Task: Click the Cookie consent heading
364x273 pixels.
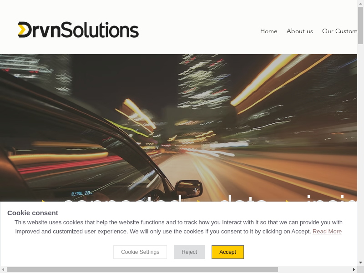Action: point(33,212)
